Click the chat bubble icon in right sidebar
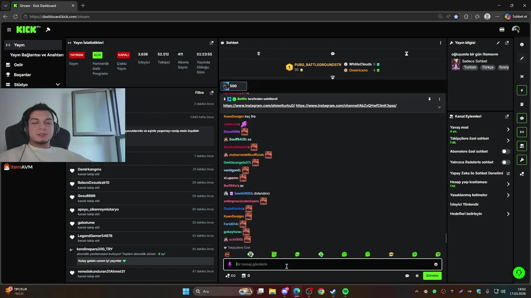Image resolution: width=531 pixels, height=298 pixels. [522, 118]
